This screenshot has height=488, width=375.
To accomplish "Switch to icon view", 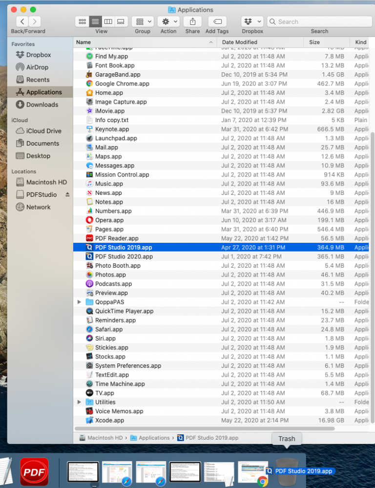I will pos(82,21).
